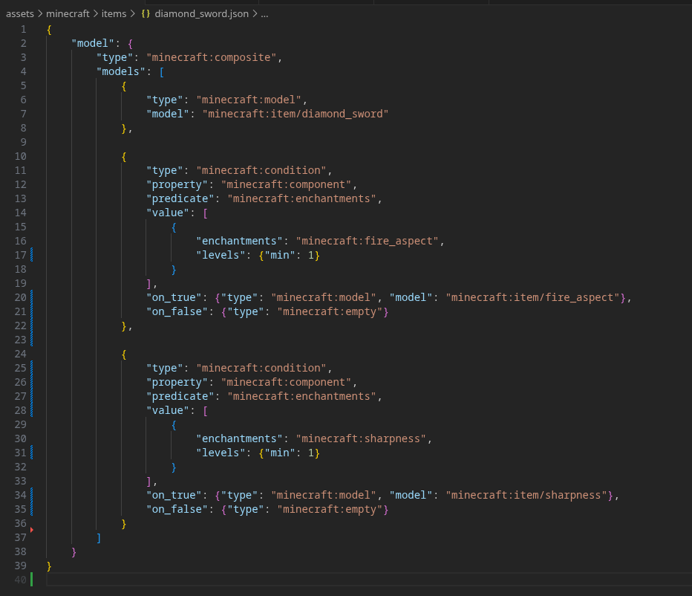The image size is (692, 596).
Task: Click the blue change bar beside line 17
Action: pyautogui.click(x=32, y=255)
